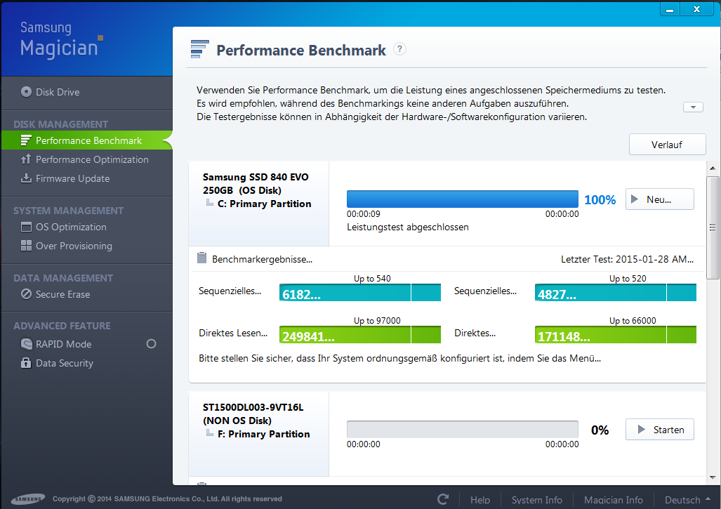Click the Over Provisioning grid icon
Image resolution: width=721 pixels, height=509 pixels.
click(x=26, y=246)
